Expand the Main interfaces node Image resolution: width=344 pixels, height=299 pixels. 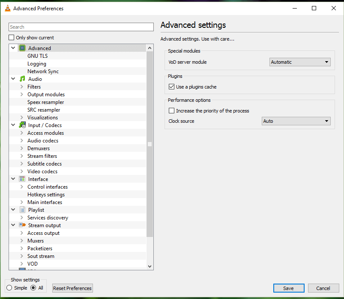[x=21, y=202]
